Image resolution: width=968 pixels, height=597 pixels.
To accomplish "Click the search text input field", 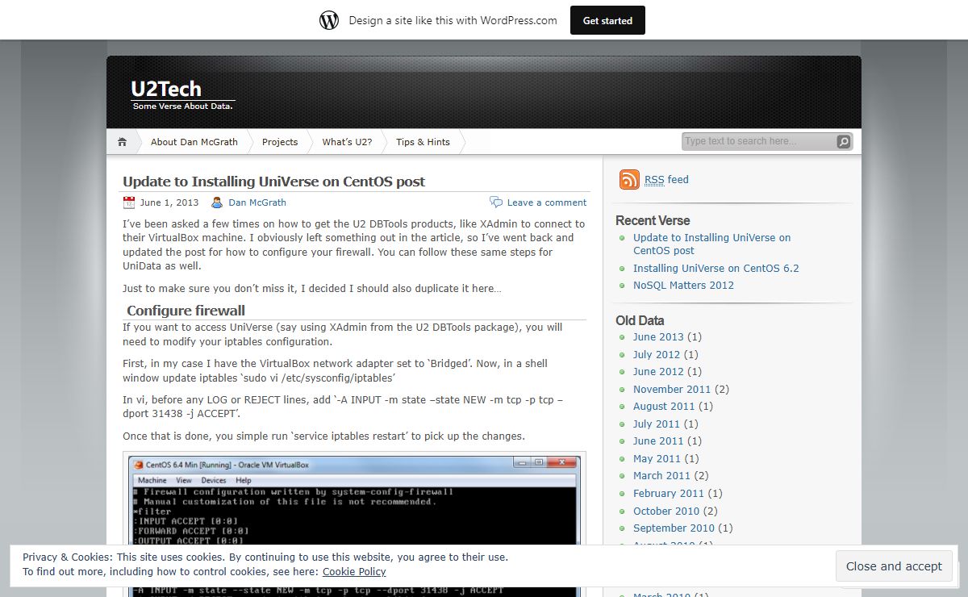I will [x=758, y=141].
